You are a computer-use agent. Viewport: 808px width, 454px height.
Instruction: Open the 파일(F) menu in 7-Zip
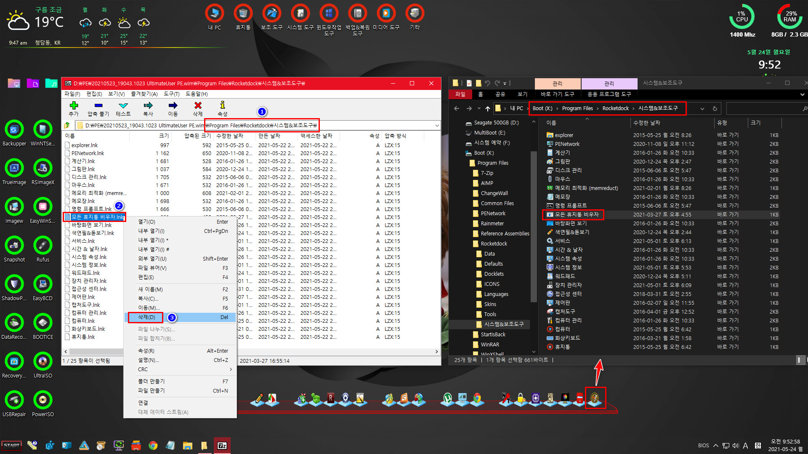72,94
